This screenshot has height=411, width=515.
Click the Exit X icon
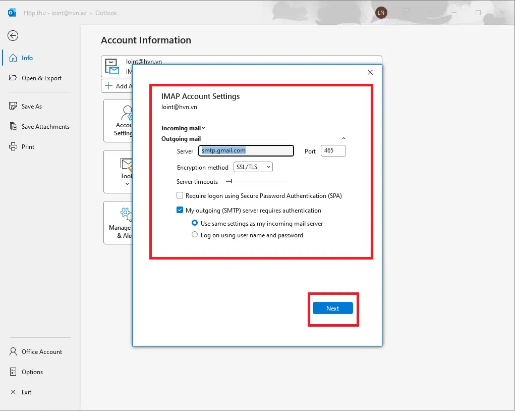coord(13,392)
